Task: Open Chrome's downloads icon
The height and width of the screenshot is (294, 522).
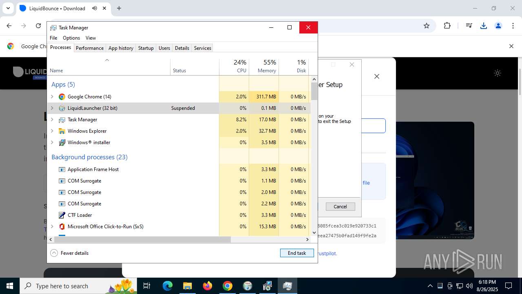Action: [x=484, y=26]
